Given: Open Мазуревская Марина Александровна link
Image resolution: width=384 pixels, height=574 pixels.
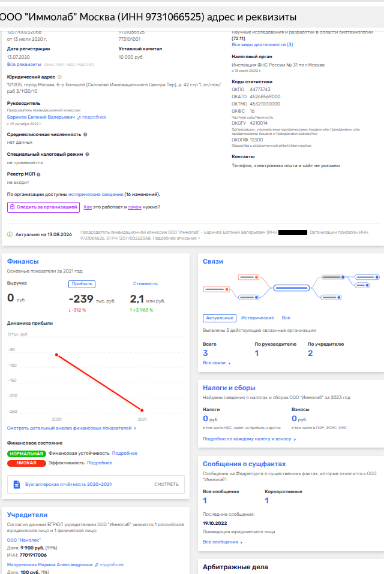Looking at the screenshot, I should pos(49,565).
